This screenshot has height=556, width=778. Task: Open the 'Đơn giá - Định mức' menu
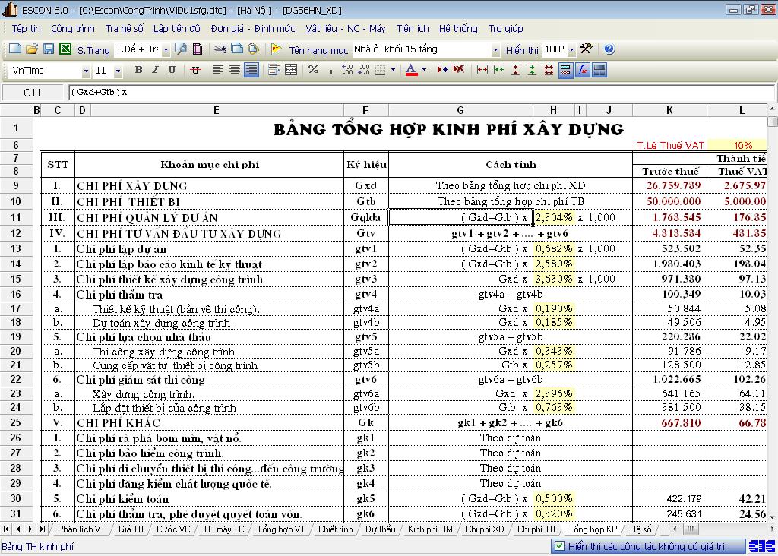[253, 29]
